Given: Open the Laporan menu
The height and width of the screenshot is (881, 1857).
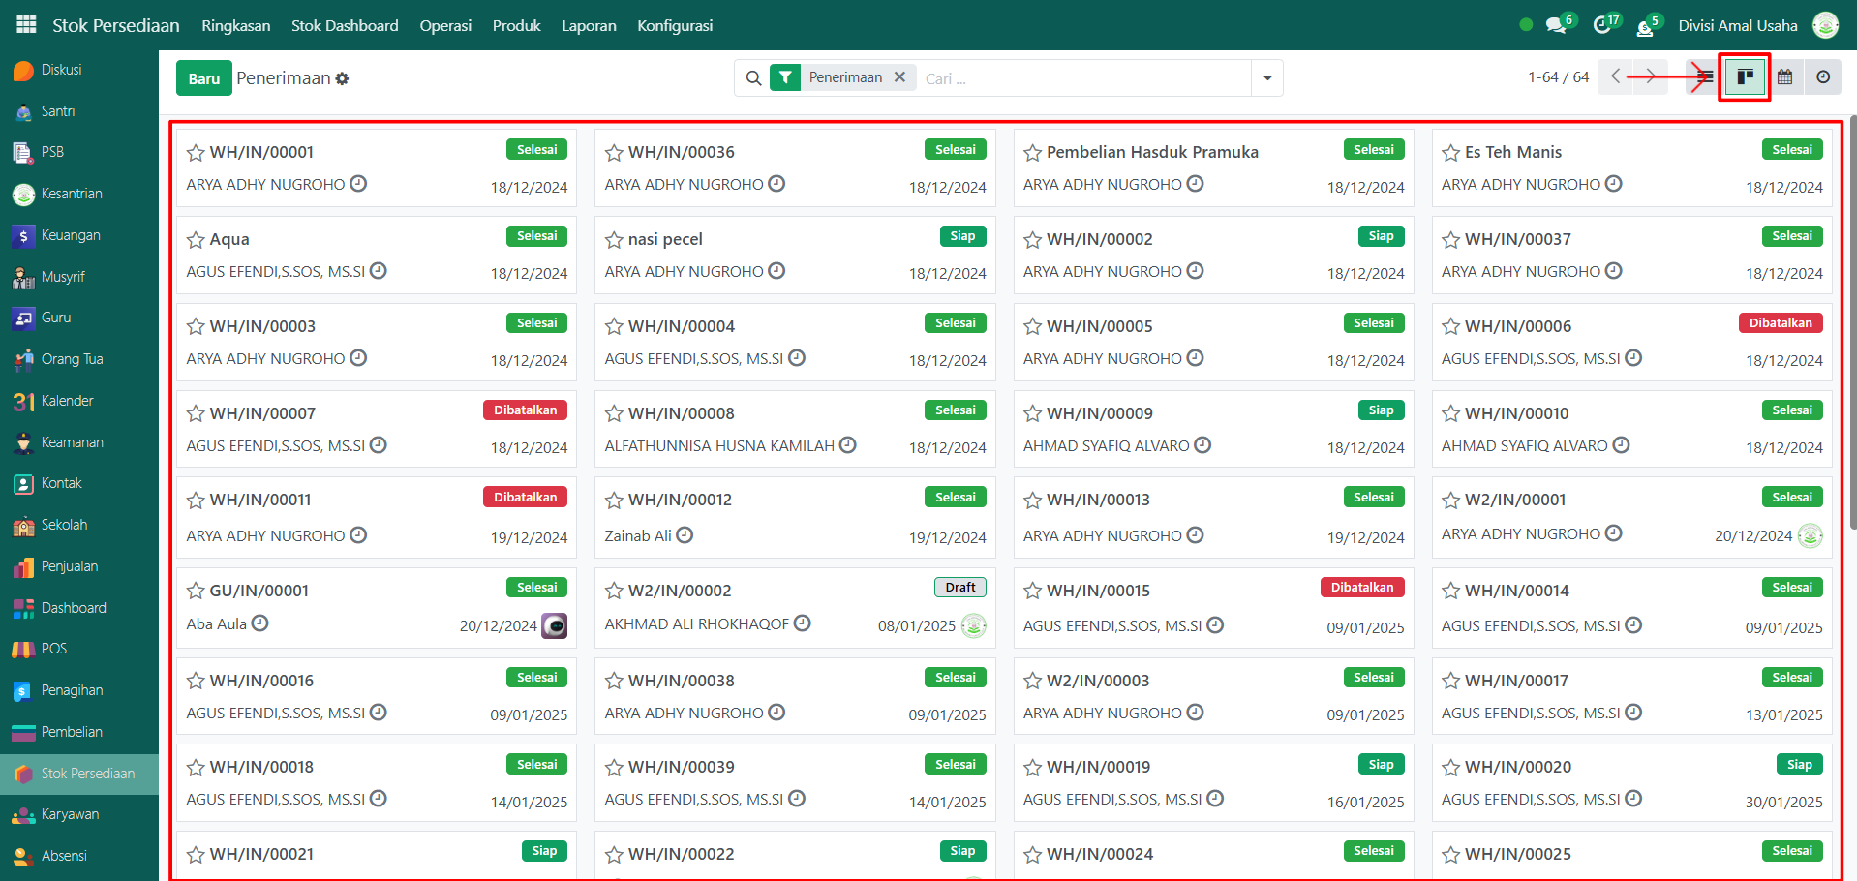Looking at the screenshot, I should click(x=589, y=25).
